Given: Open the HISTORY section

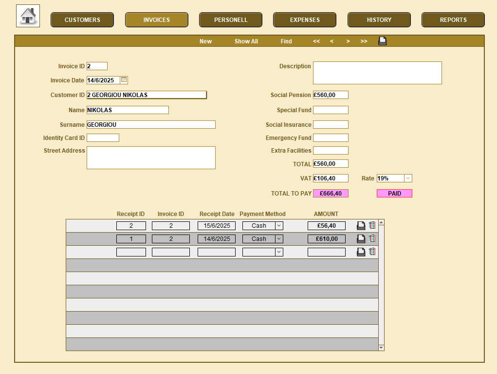Looking at the screenshot, I should point(379,20).
